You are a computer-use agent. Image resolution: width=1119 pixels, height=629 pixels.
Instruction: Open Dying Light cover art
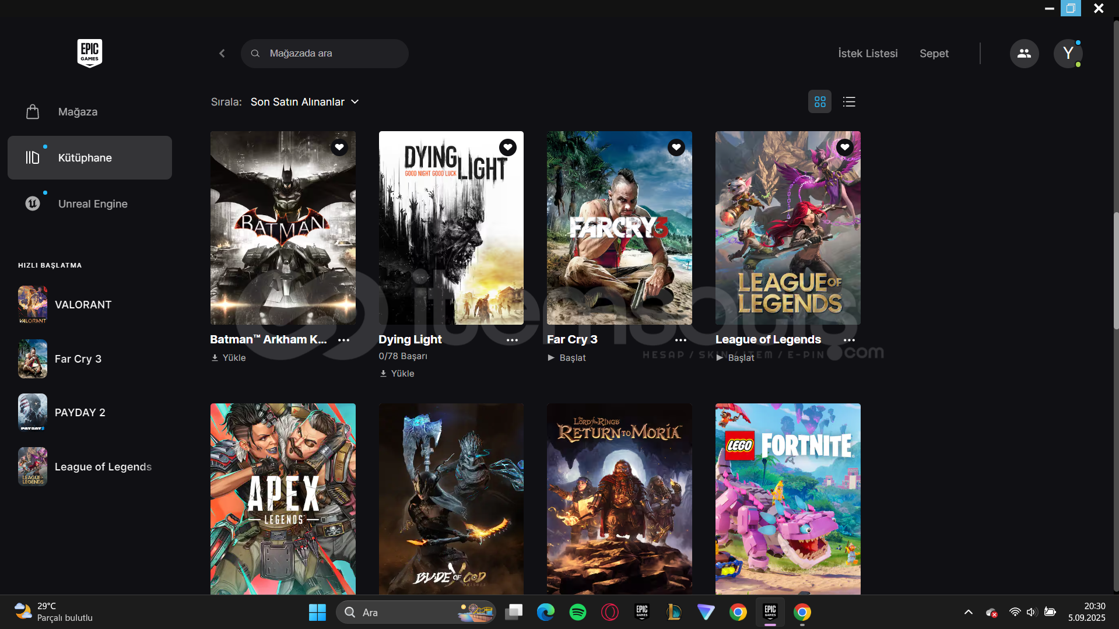(451, 228)
